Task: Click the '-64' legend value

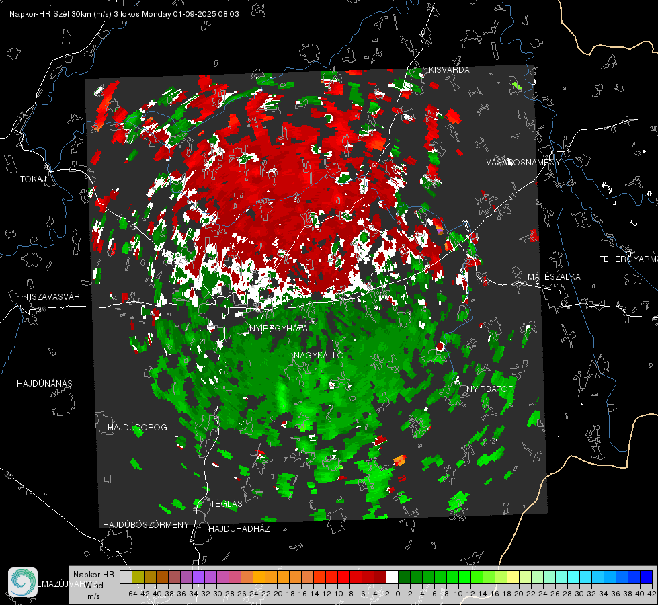Action: pyautogui.click(x=131, y=594)
